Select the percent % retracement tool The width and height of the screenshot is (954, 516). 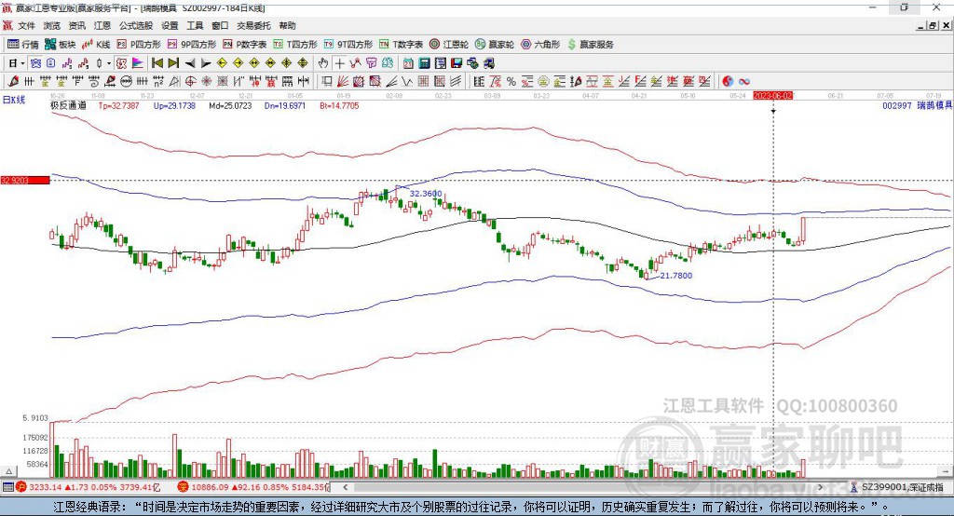point(511,81)
